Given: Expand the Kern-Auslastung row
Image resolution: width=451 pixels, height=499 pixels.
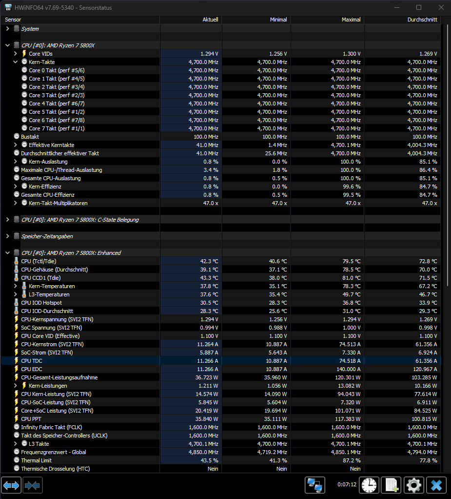Looking at the screenshot, I should [x=15, y=161].
